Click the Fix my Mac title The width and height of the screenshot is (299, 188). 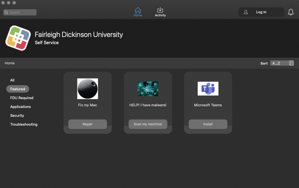88,105
